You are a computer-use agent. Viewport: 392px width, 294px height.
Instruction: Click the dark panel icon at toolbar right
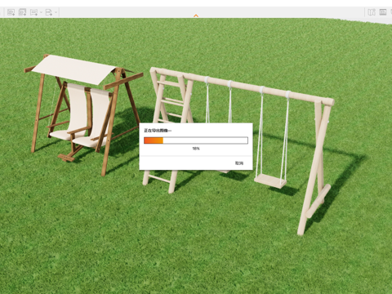[x=383, y=12]
